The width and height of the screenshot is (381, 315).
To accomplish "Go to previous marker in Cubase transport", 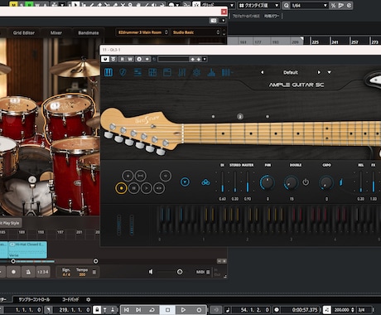I will [x=127, y=310].
